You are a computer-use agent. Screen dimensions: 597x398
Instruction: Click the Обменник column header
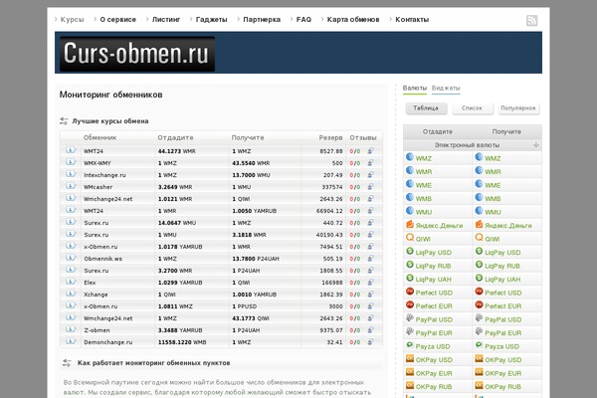point(99,137)
